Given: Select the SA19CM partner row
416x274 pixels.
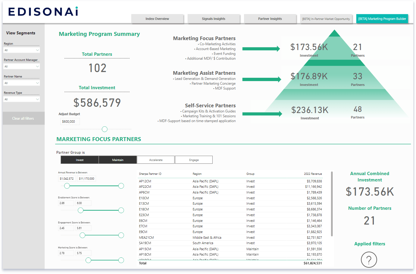Looking at the screenshot, I should [230, 243].
